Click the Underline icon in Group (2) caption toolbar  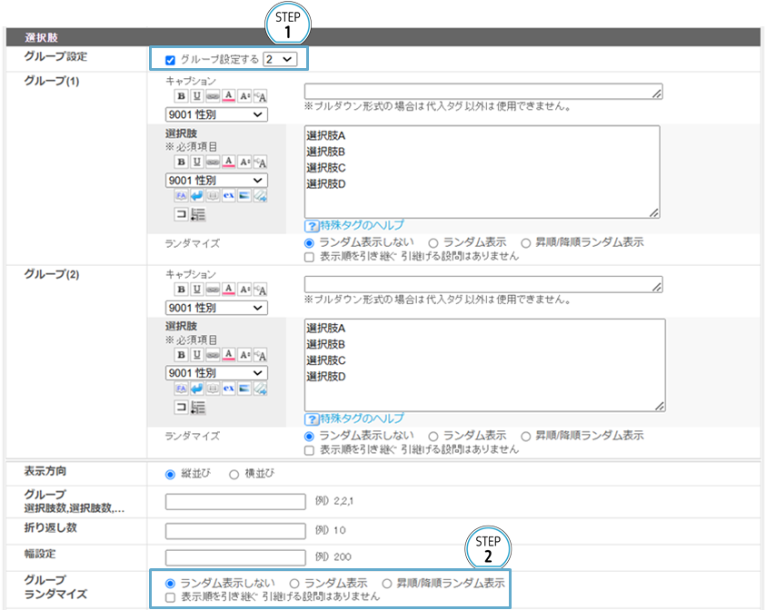pos(196,290)
